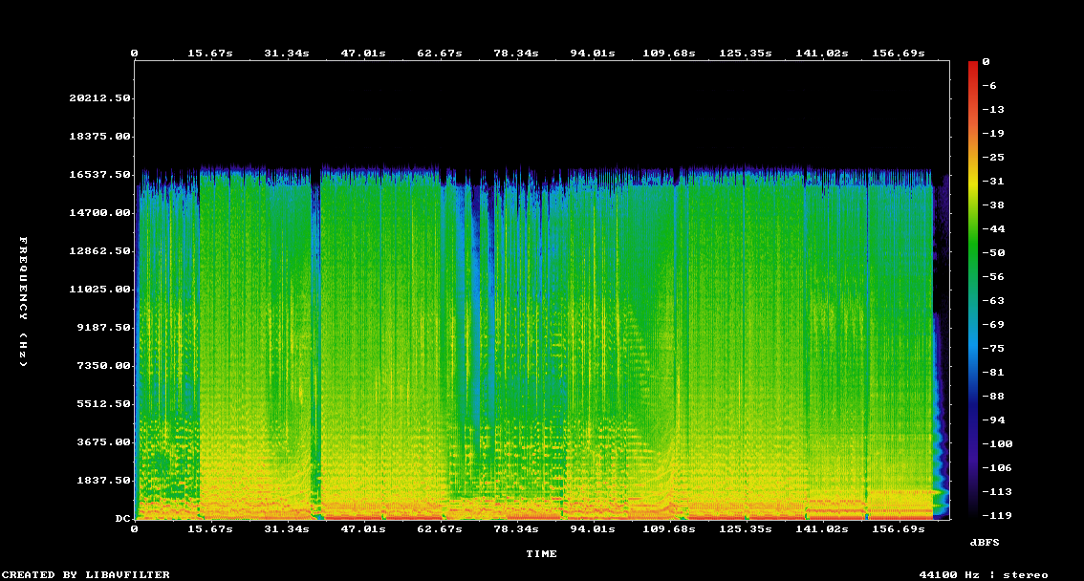
Task: Click the -119 label on dBFS legend
Action: click(x=993, y=515)
